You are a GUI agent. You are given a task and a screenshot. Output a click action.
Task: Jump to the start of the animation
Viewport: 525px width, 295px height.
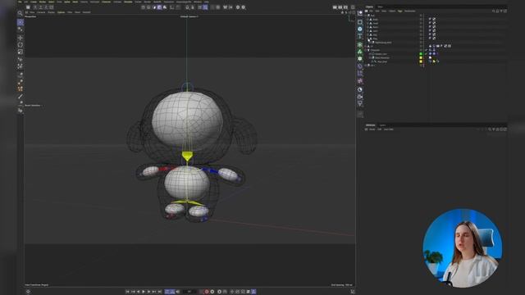(128, 292)
